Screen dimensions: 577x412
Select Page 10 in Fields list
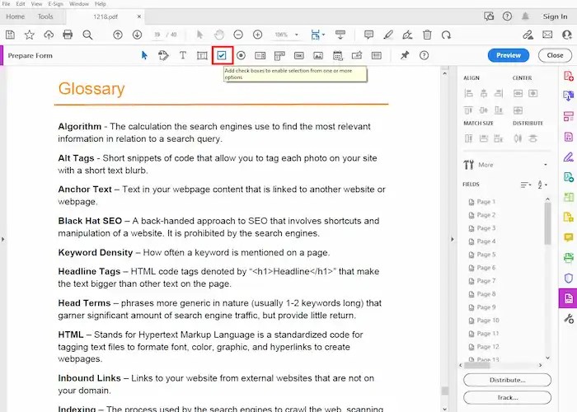click(x=484, y=321)
